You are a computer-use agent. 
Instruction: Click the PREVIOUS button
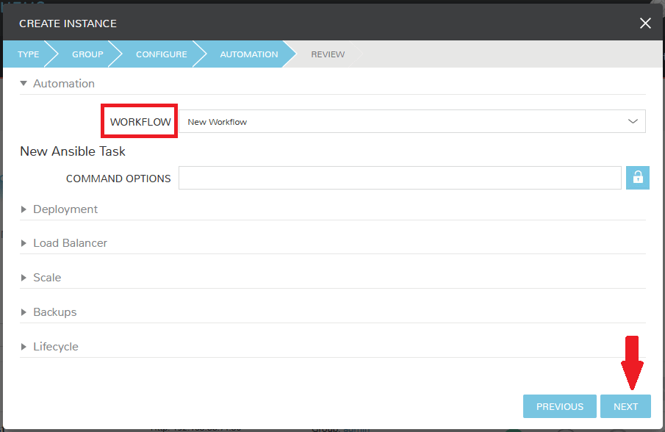559,406
